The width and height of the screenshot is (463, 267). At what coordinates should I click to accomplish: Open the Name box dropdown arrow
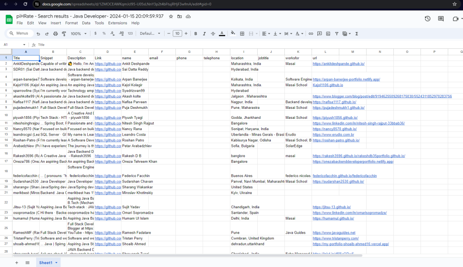pyautogui.click(x=24, y=45)
